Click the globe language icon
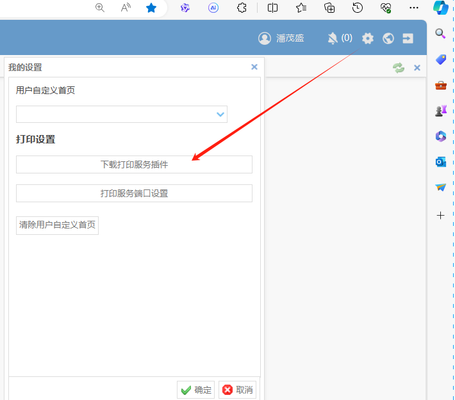 (x=388, y=38)
